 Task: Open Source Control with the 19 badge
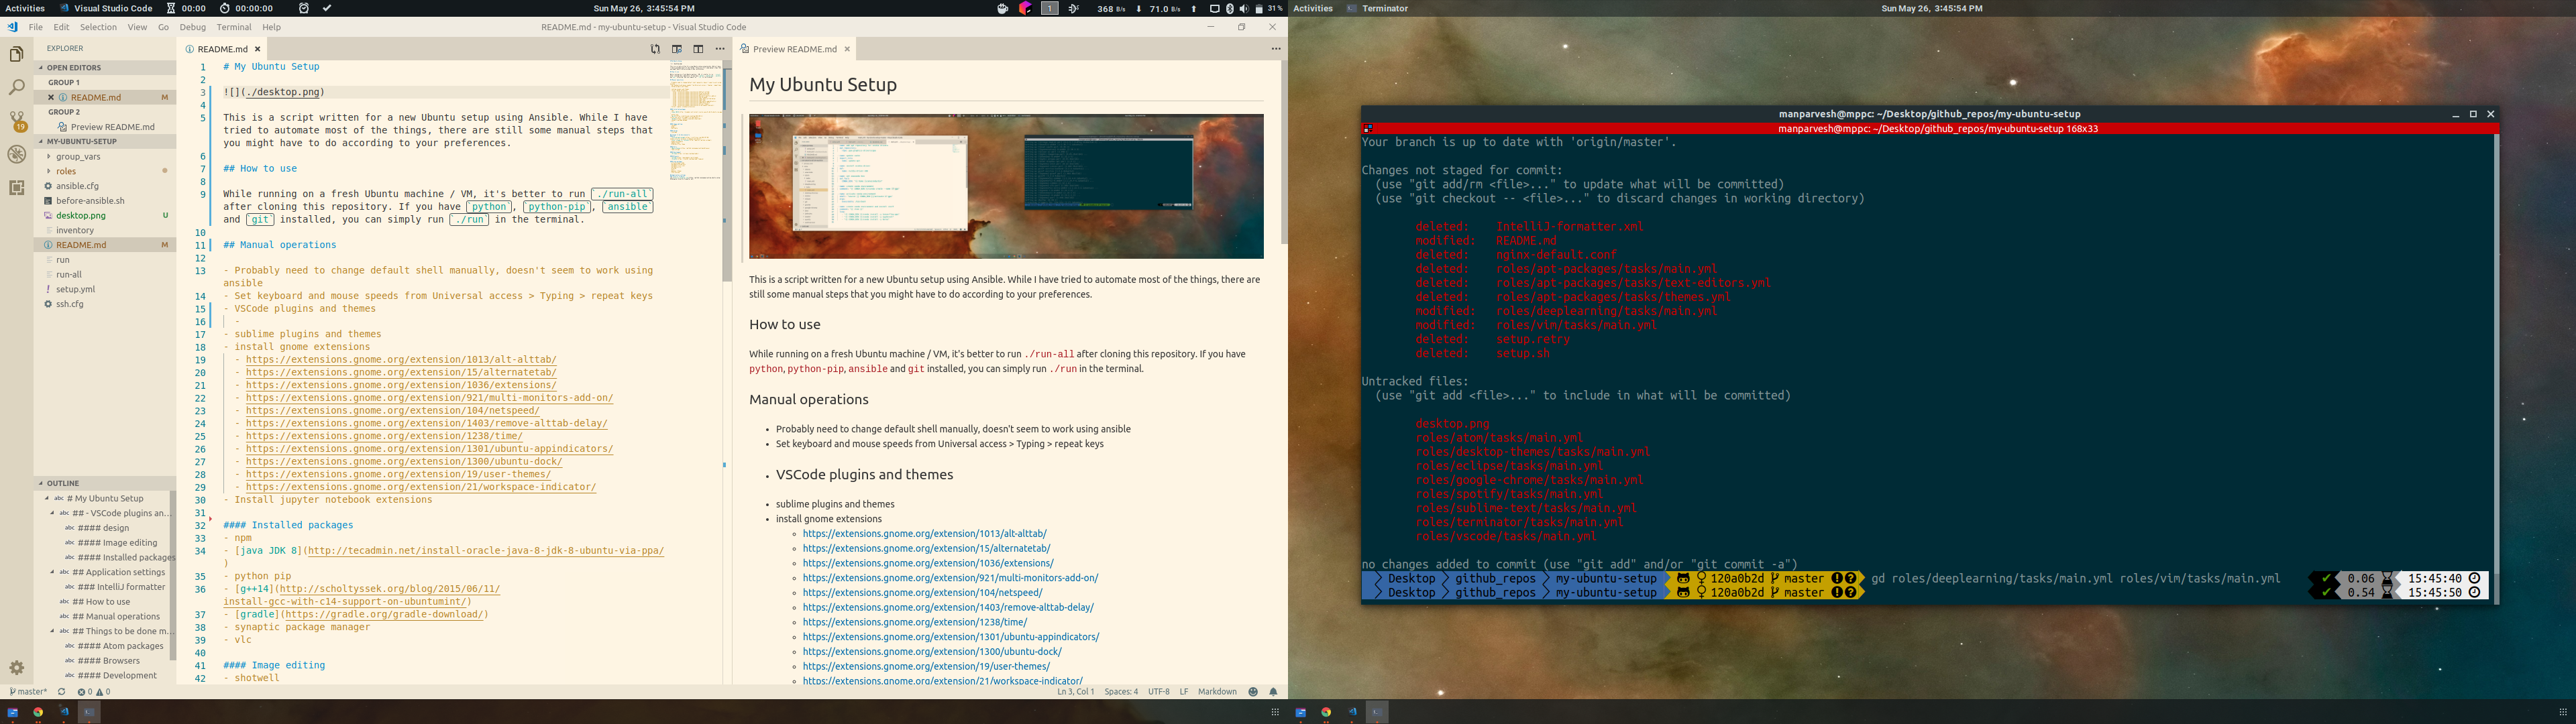tap(16, 121)
